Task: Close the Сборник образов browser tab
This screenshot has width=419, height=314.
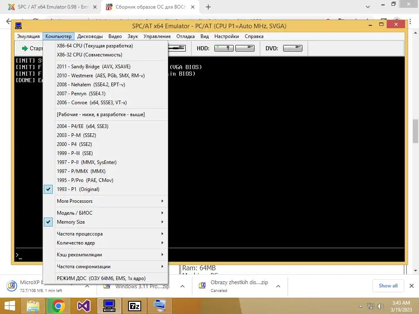Action: point(193,7)
